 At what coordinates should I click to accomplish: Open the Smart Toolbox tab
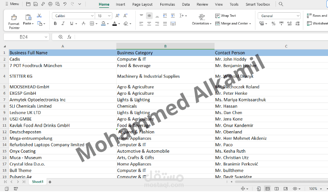(258, 4)
